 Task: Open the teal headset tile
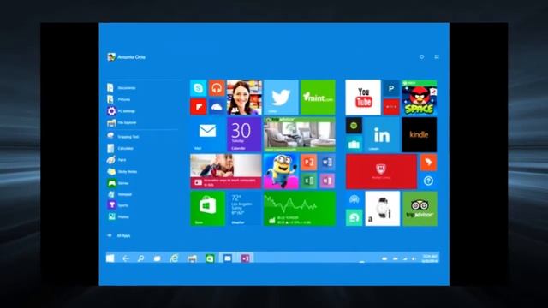[354, 217]
